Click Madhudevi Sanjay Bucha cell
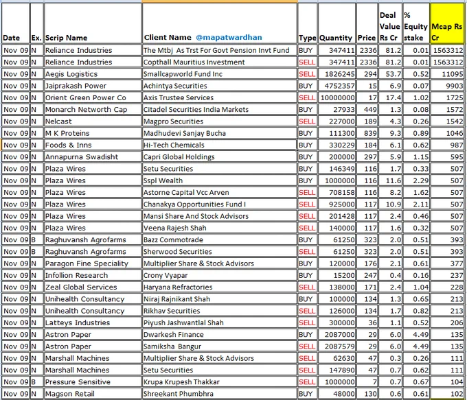 220,133
